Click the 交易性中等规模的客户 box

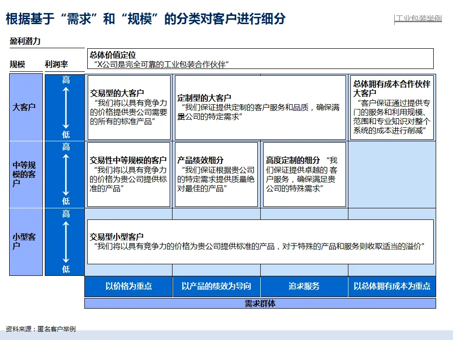click(x=129, y=174)
